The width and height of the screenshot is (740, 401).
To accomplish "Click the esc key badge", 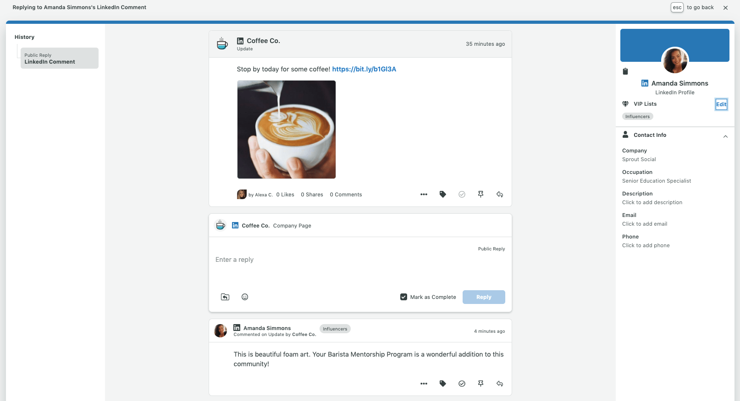I will 677,7.
